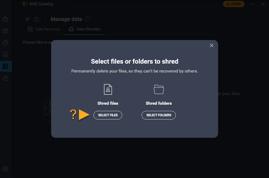Image resolution: width=269 pixels, height=178 pixels.
Task: Click the home breadcrumb icon
Action: point(37,19)
